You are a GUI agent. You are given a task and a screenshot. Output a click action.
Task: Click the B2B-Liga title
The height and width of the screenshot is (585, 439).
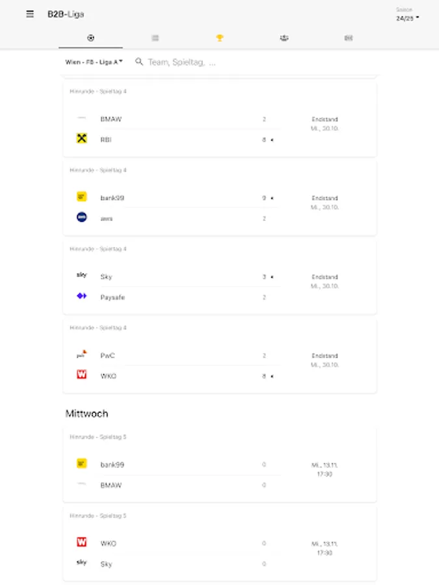point(64,14)
